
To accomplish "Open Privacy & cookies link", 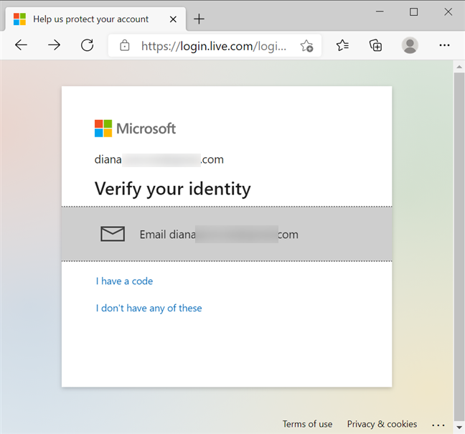I will coord(382,424).
